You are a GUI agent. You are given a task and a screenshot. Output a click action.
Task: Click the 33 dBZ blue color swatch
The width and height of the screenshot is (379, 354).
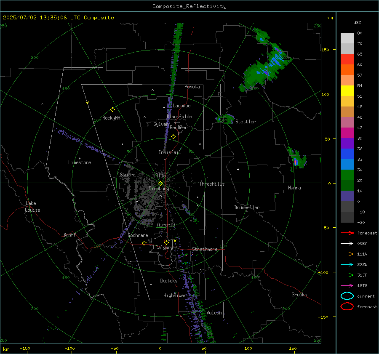point(347,154)
